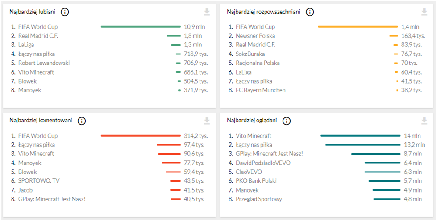Screen dimensions: 445x222
Task: Click the 10,9 mln value
Action: [x=195, y=27]
